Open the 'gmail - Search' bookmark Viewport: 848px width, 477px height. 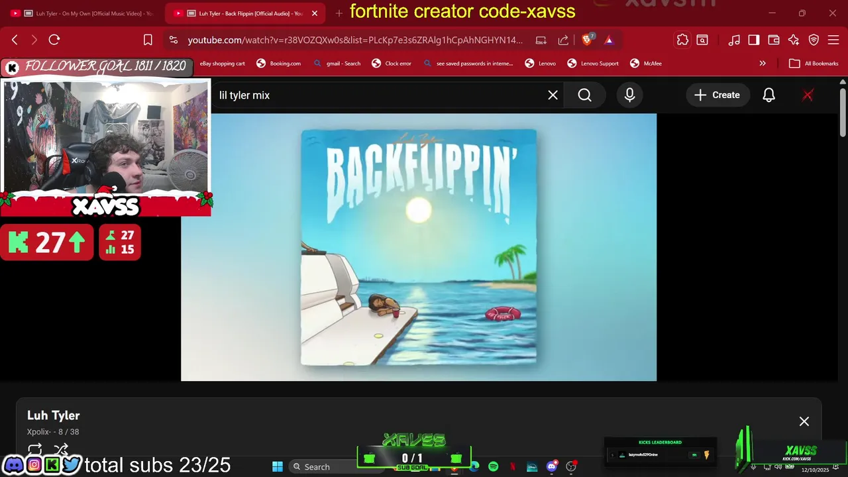click(337, 64)
